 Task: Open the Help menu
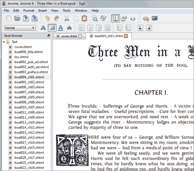coord(95,10)
